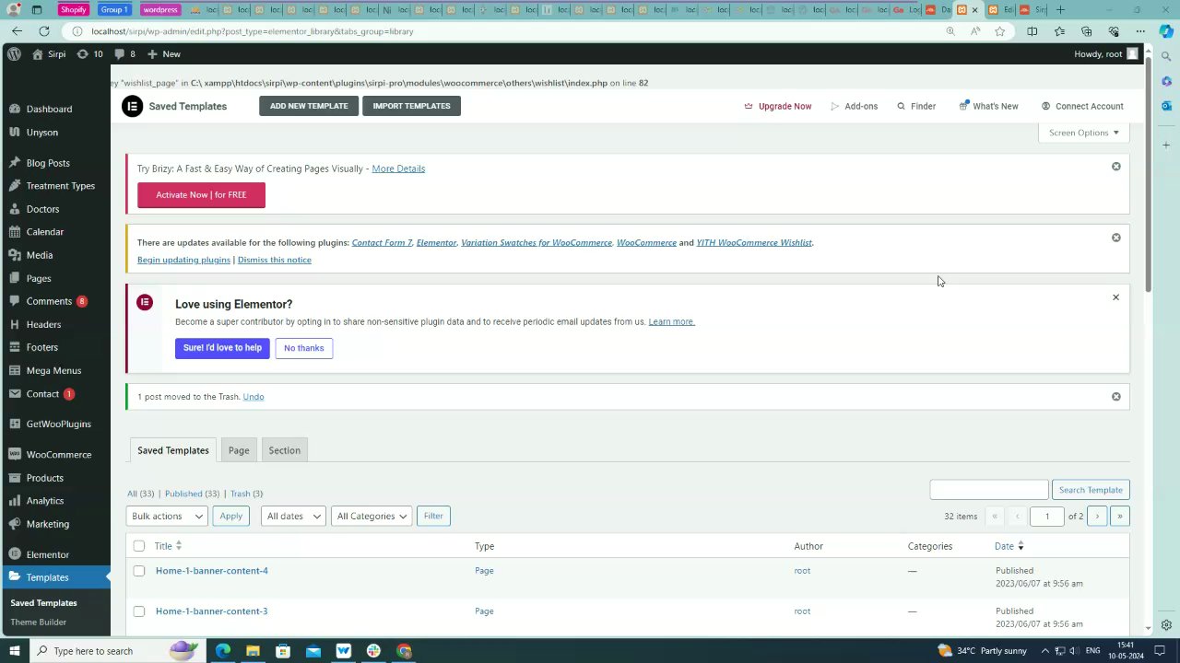Open the Bulk actions dropdown
The width and height of the screenshot is (1180, 663).
(x=167, y=517)
